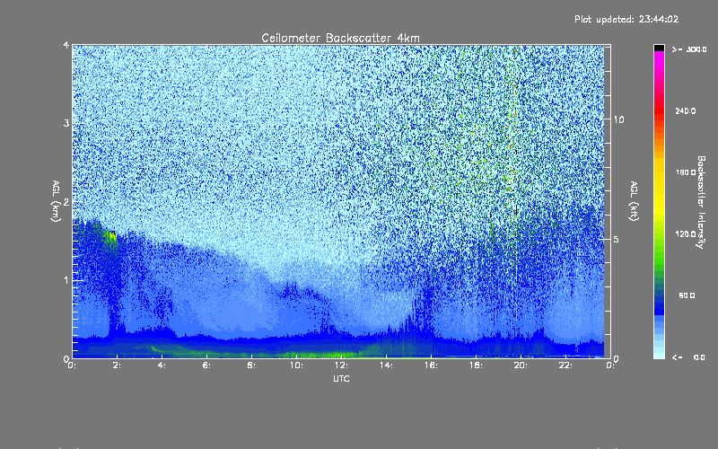The height and width of the screenshot is (449, 718).
Task: Click the '5' kft altitude tick label
Action: (x=616, y=239)
